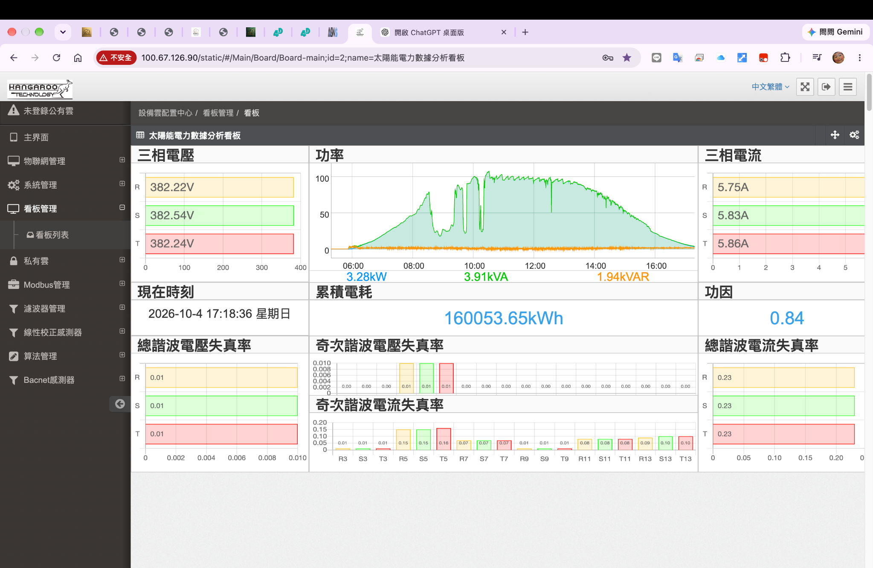Click the 1.94kVAR reactive power reading
Viewport: 873px width, 568px height.
click(x=623, y=277)
